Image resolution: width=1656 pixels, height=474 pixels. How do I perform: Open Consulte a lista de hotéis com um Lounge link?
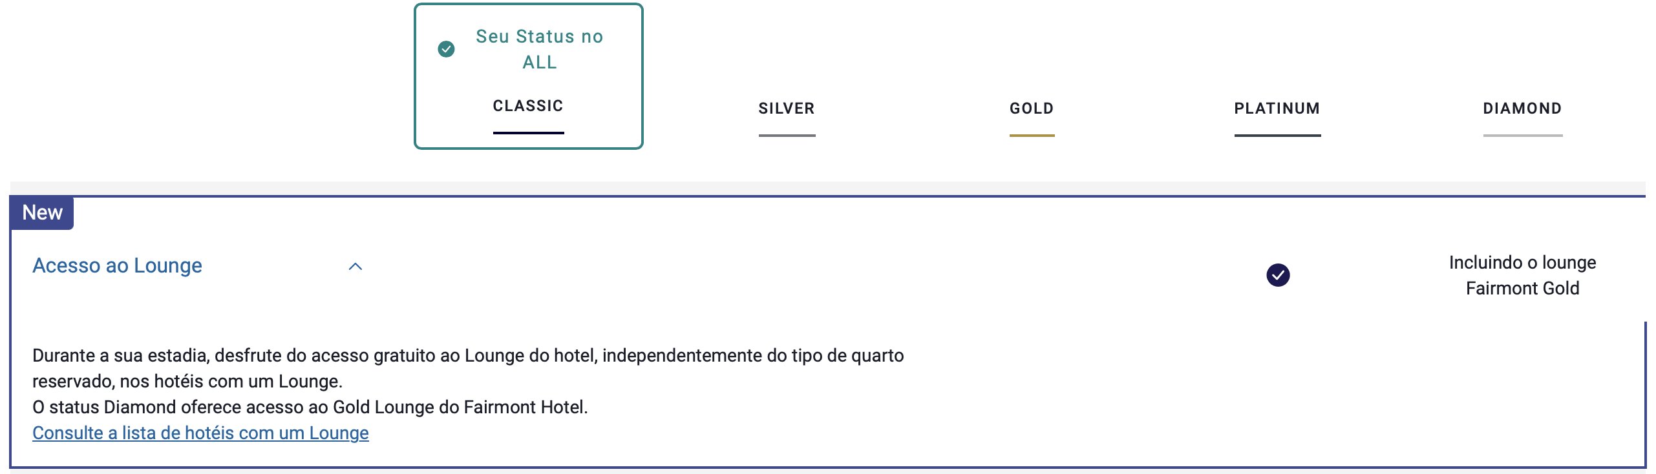200,433
